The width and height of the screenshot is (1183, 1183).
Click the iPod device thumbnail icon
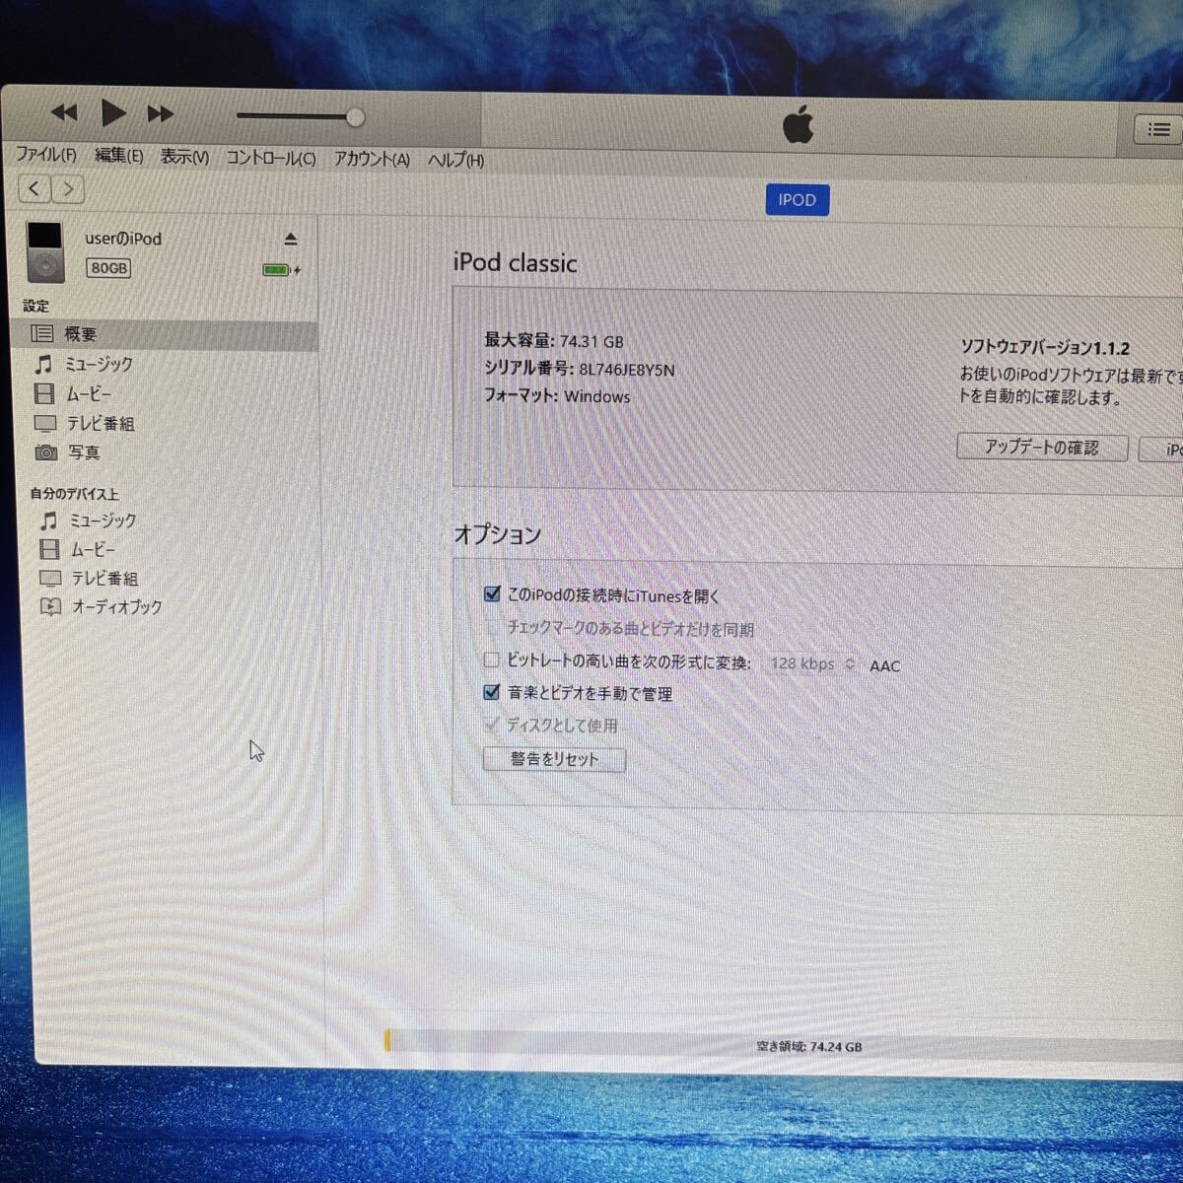[45, 251]
